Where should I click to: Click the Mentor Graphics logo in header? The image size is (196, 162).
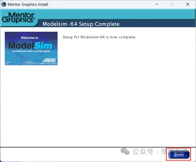tap(18, 17)
